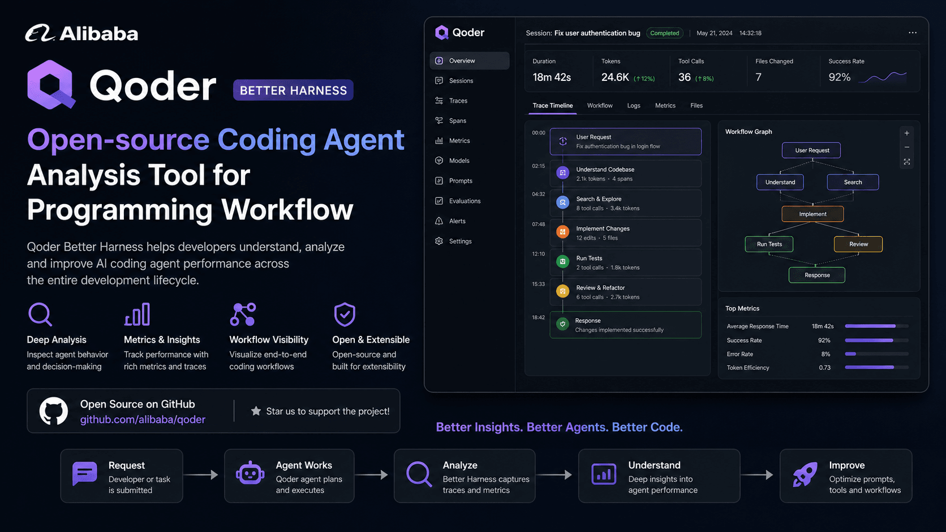This screenshot has height=532, width=946.
Task: Open the Metrics bar-chart icon in sidebar
Action: 439,141
